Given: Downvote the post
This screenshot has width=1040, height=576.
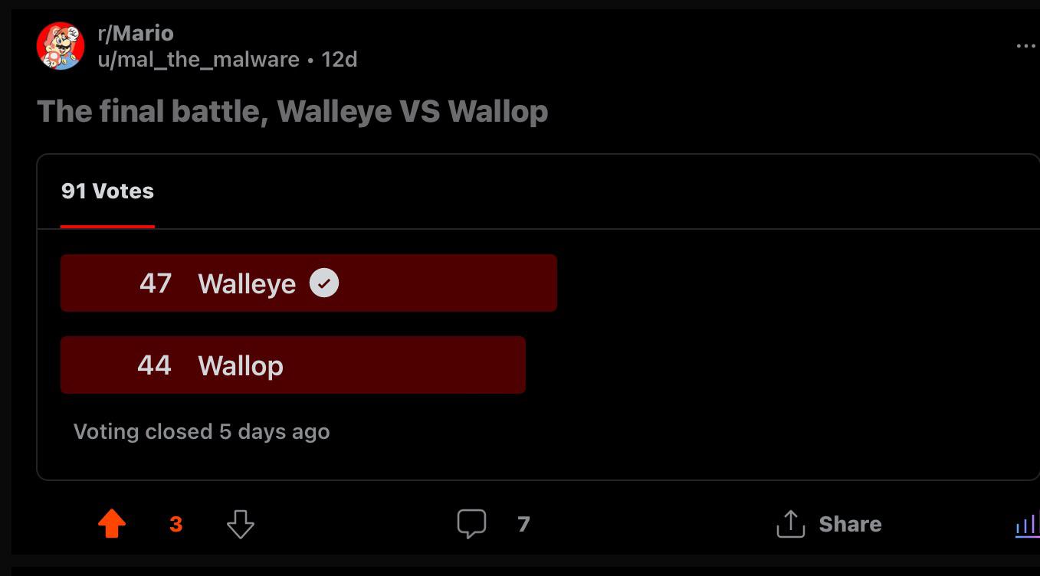Looking at the screenshot, I should point(240,525).
